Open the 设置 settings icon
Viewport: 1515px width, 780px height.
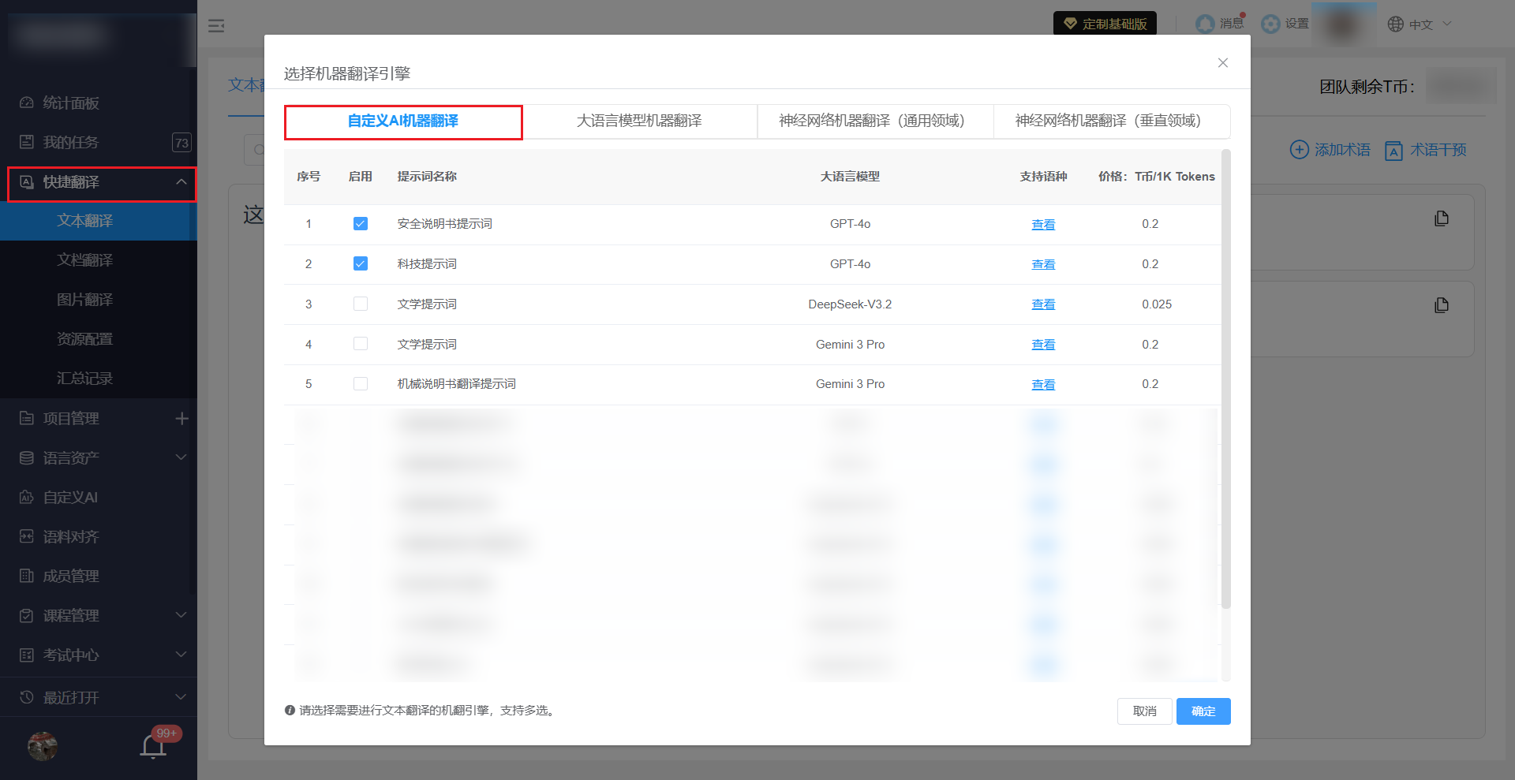[1270, 24]
